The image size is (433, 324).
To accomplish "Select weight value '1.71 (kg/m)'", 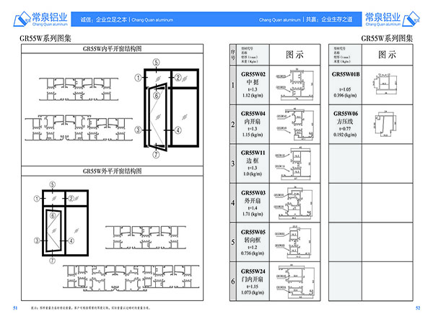I will (253, 214).
